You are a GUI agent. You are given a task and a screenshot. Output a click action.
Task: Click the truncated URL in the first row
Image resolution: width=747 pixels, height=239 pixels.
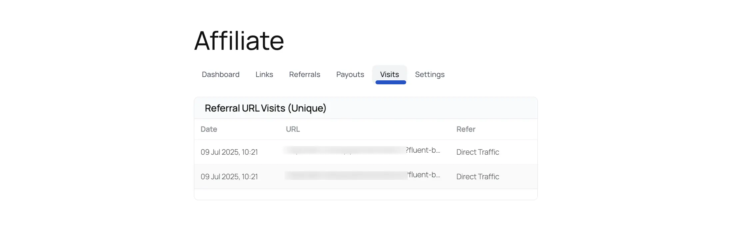point(363,151)
